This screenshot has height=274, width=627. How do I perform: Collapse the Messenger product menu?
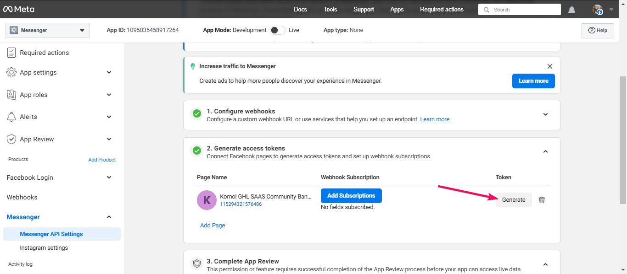click(109, 217)
